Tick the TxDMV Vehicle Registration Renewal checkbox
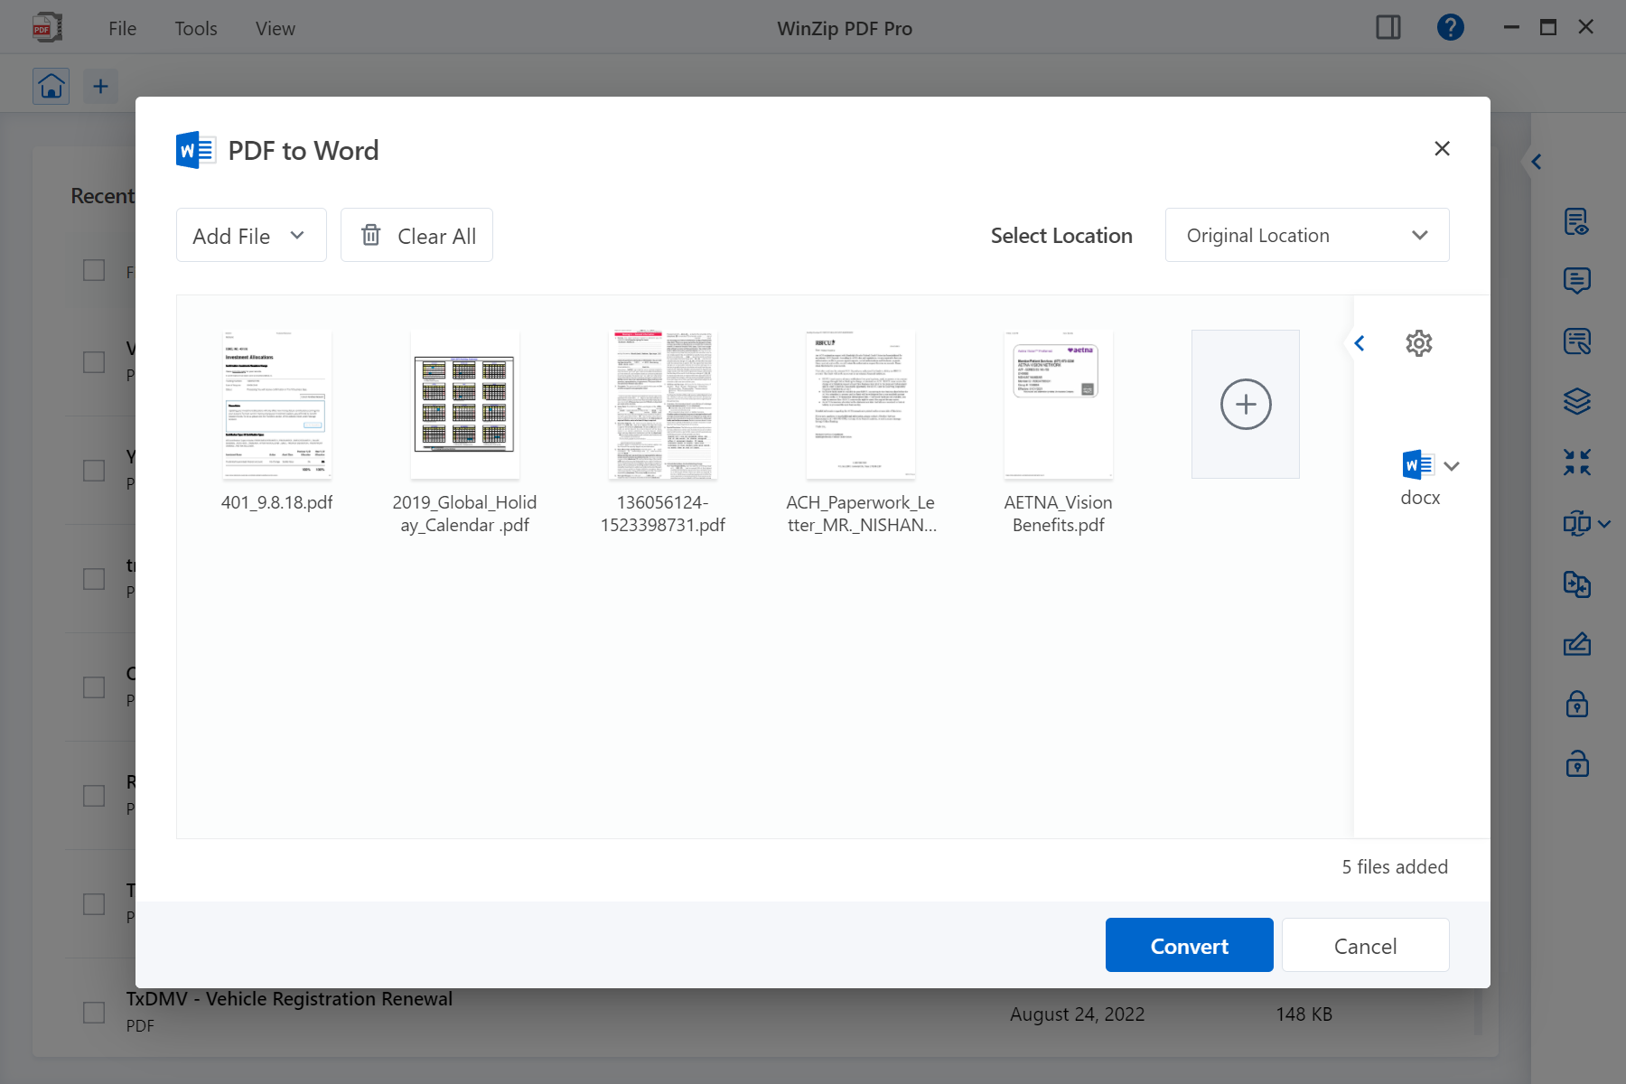Image resolution: width=1626 pixels, height=1084 pixels. 94,1012
